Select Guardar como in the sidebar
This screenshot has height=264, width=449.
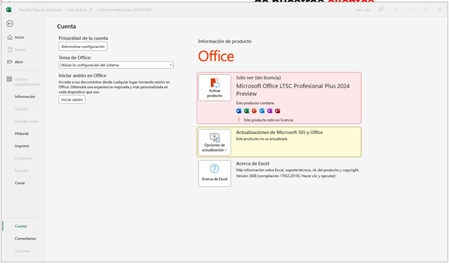26,122
